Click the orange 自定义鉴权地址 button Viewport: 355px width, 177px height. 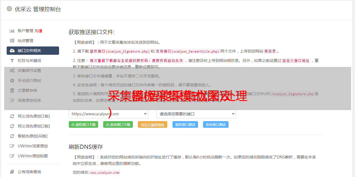[x=153, y=125]
